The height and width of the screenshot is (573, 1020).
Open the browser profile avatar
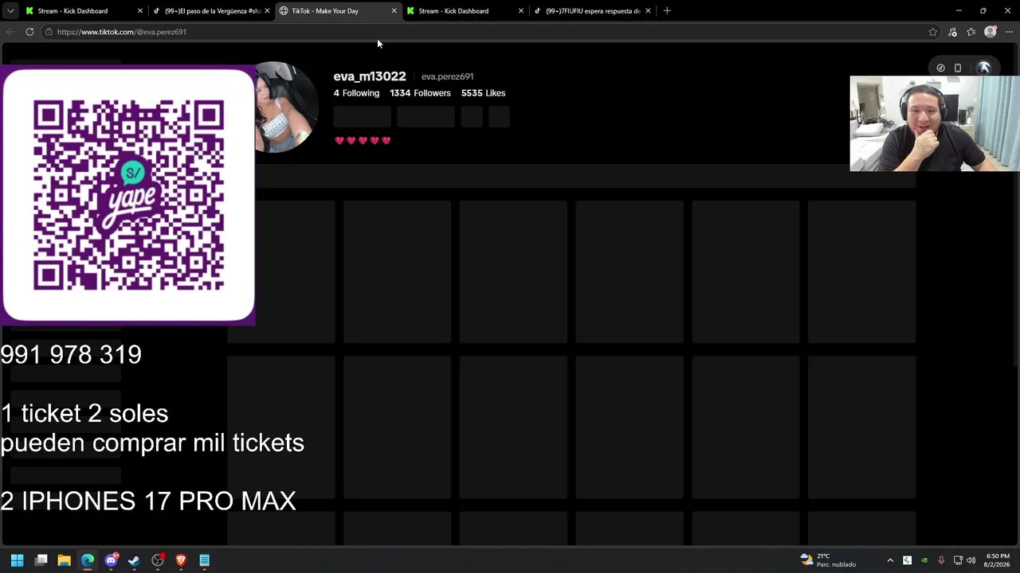(991, 32)
